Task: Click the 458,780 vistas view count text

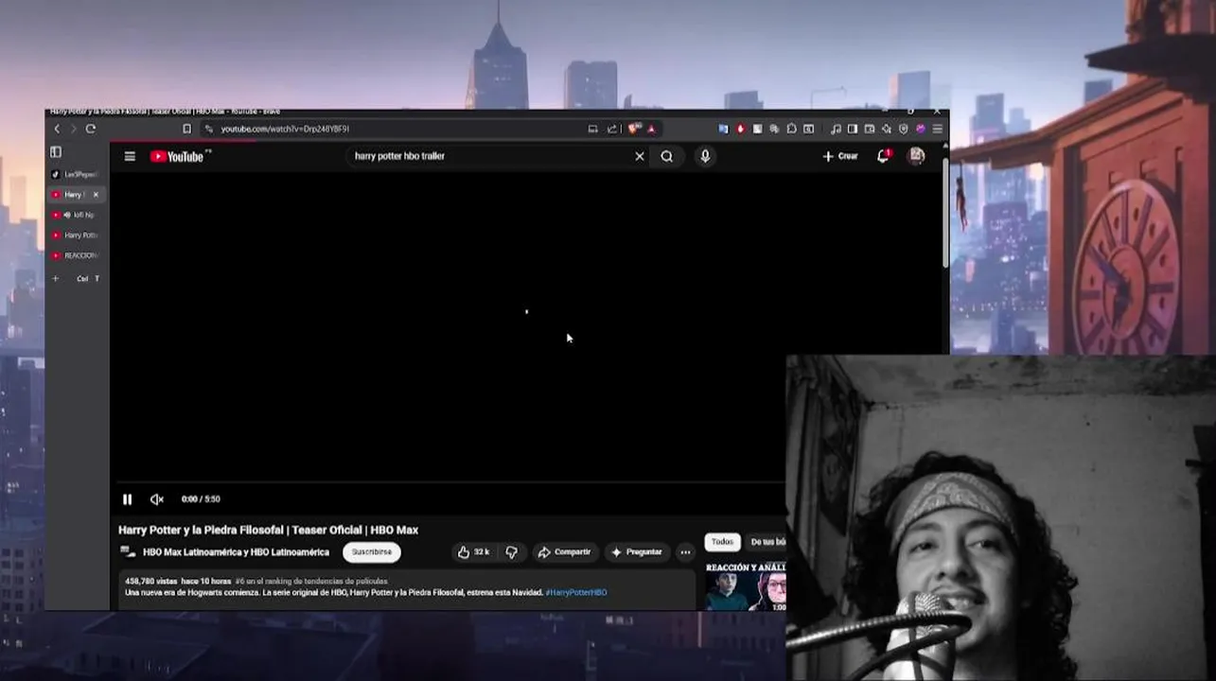Action: [x=152, y=581]
